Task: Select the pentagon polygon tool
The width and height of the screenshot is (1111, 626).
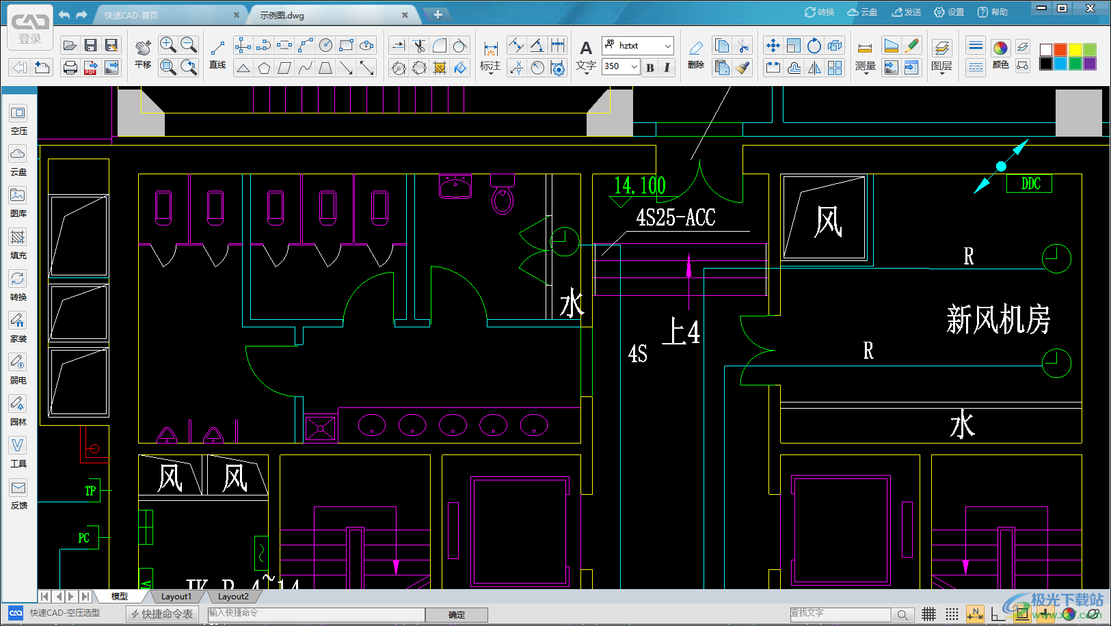Action: click(264, 67)
